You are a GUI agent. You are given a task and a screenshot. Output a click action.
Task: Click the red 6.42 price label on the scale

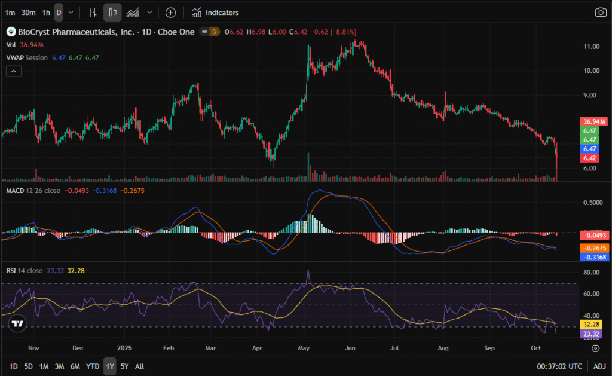tap(590, 158)
